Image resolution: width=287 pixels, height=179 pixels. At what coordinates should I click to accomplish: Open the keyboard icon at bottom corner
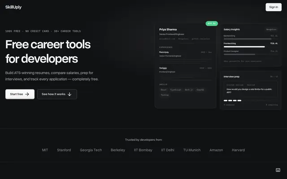278,170
